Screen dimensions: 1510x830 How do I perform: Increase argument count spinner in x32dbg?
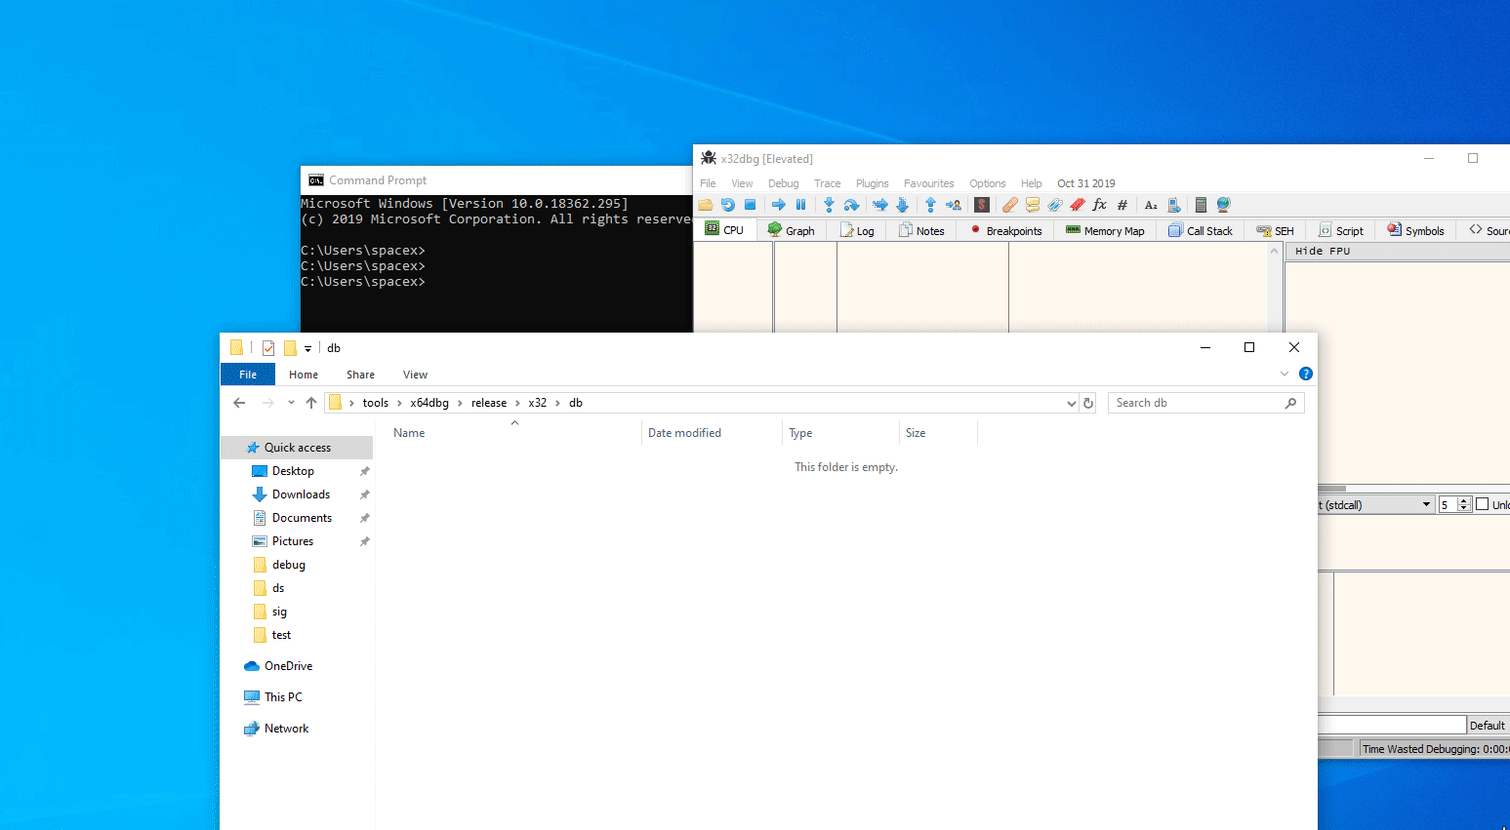pos(1463,500)
